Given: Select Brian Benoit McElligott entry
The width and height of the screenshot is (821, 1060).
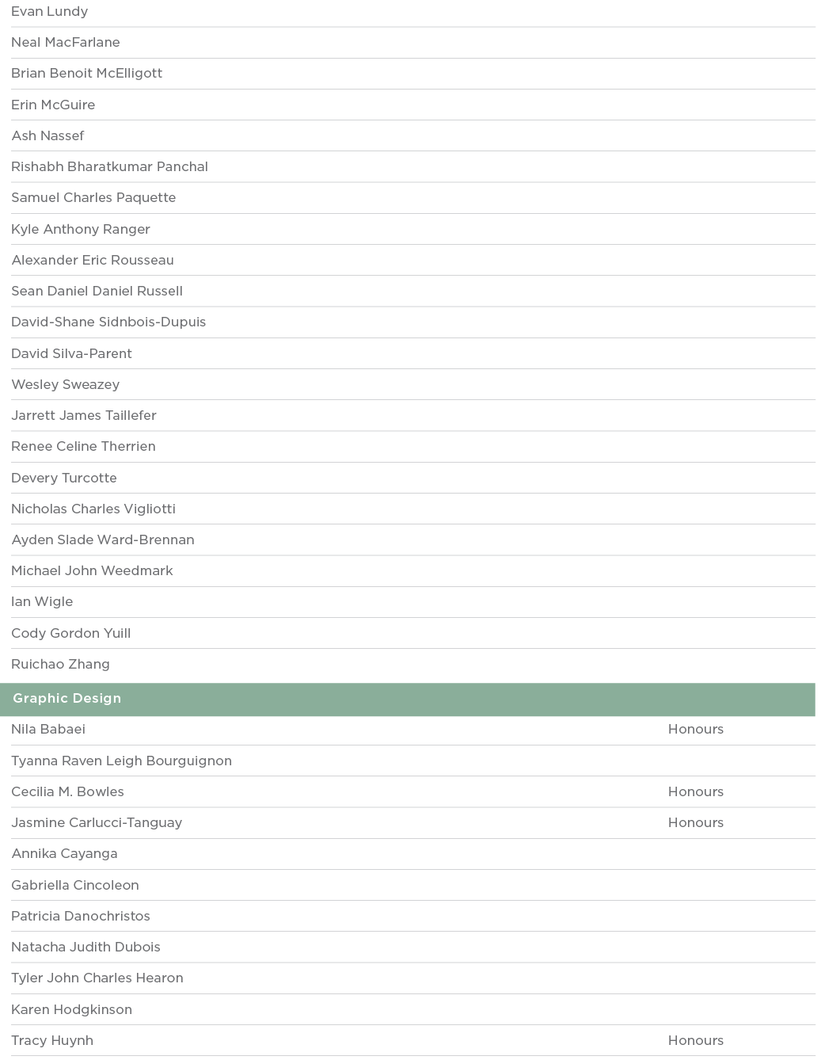Looking at the screenshot, I should click(86, 74).
